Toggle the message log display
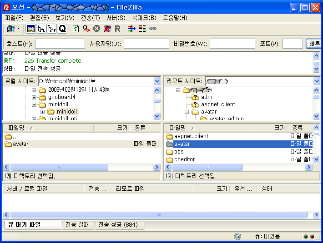Screen dimensions: 323x243 [x=30, y=29]
